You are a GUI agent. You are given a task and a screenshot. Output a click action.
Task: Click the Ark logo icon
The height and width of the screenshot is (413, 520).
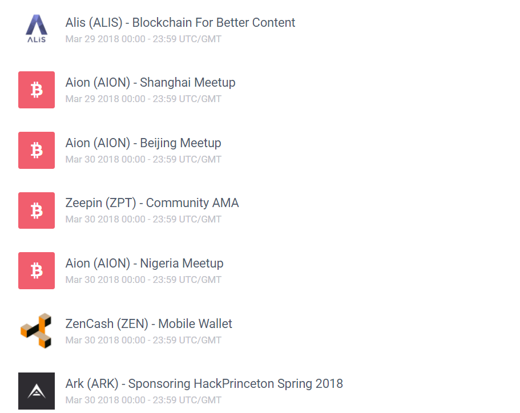click(x=37, y=391)
